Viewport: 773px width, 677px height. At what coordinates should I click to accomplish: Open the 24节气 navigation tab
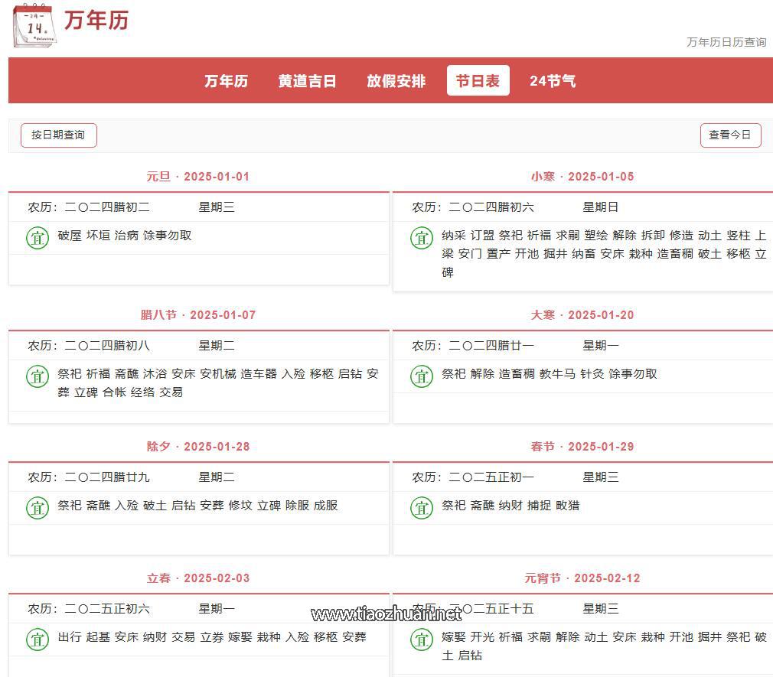(553, 81)
